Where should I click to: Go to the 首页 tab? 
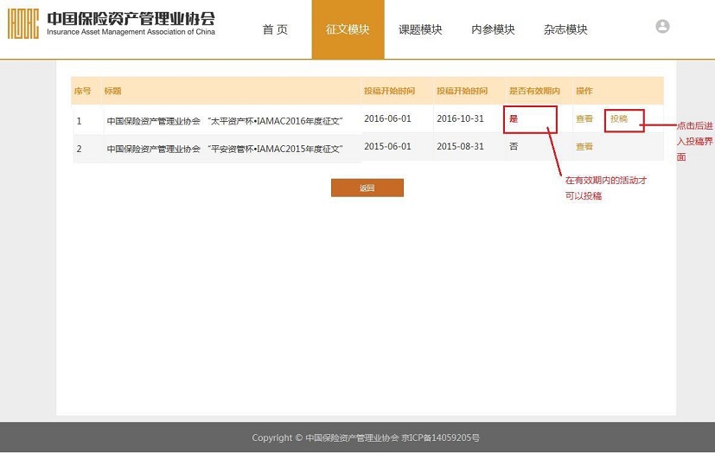tap(275, 29)
